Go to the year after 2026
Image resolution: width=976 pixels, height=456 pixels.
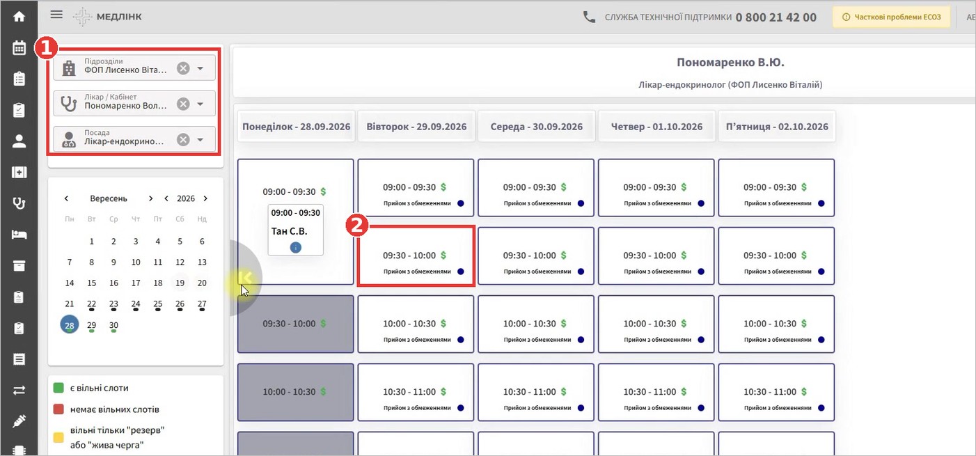205,198
